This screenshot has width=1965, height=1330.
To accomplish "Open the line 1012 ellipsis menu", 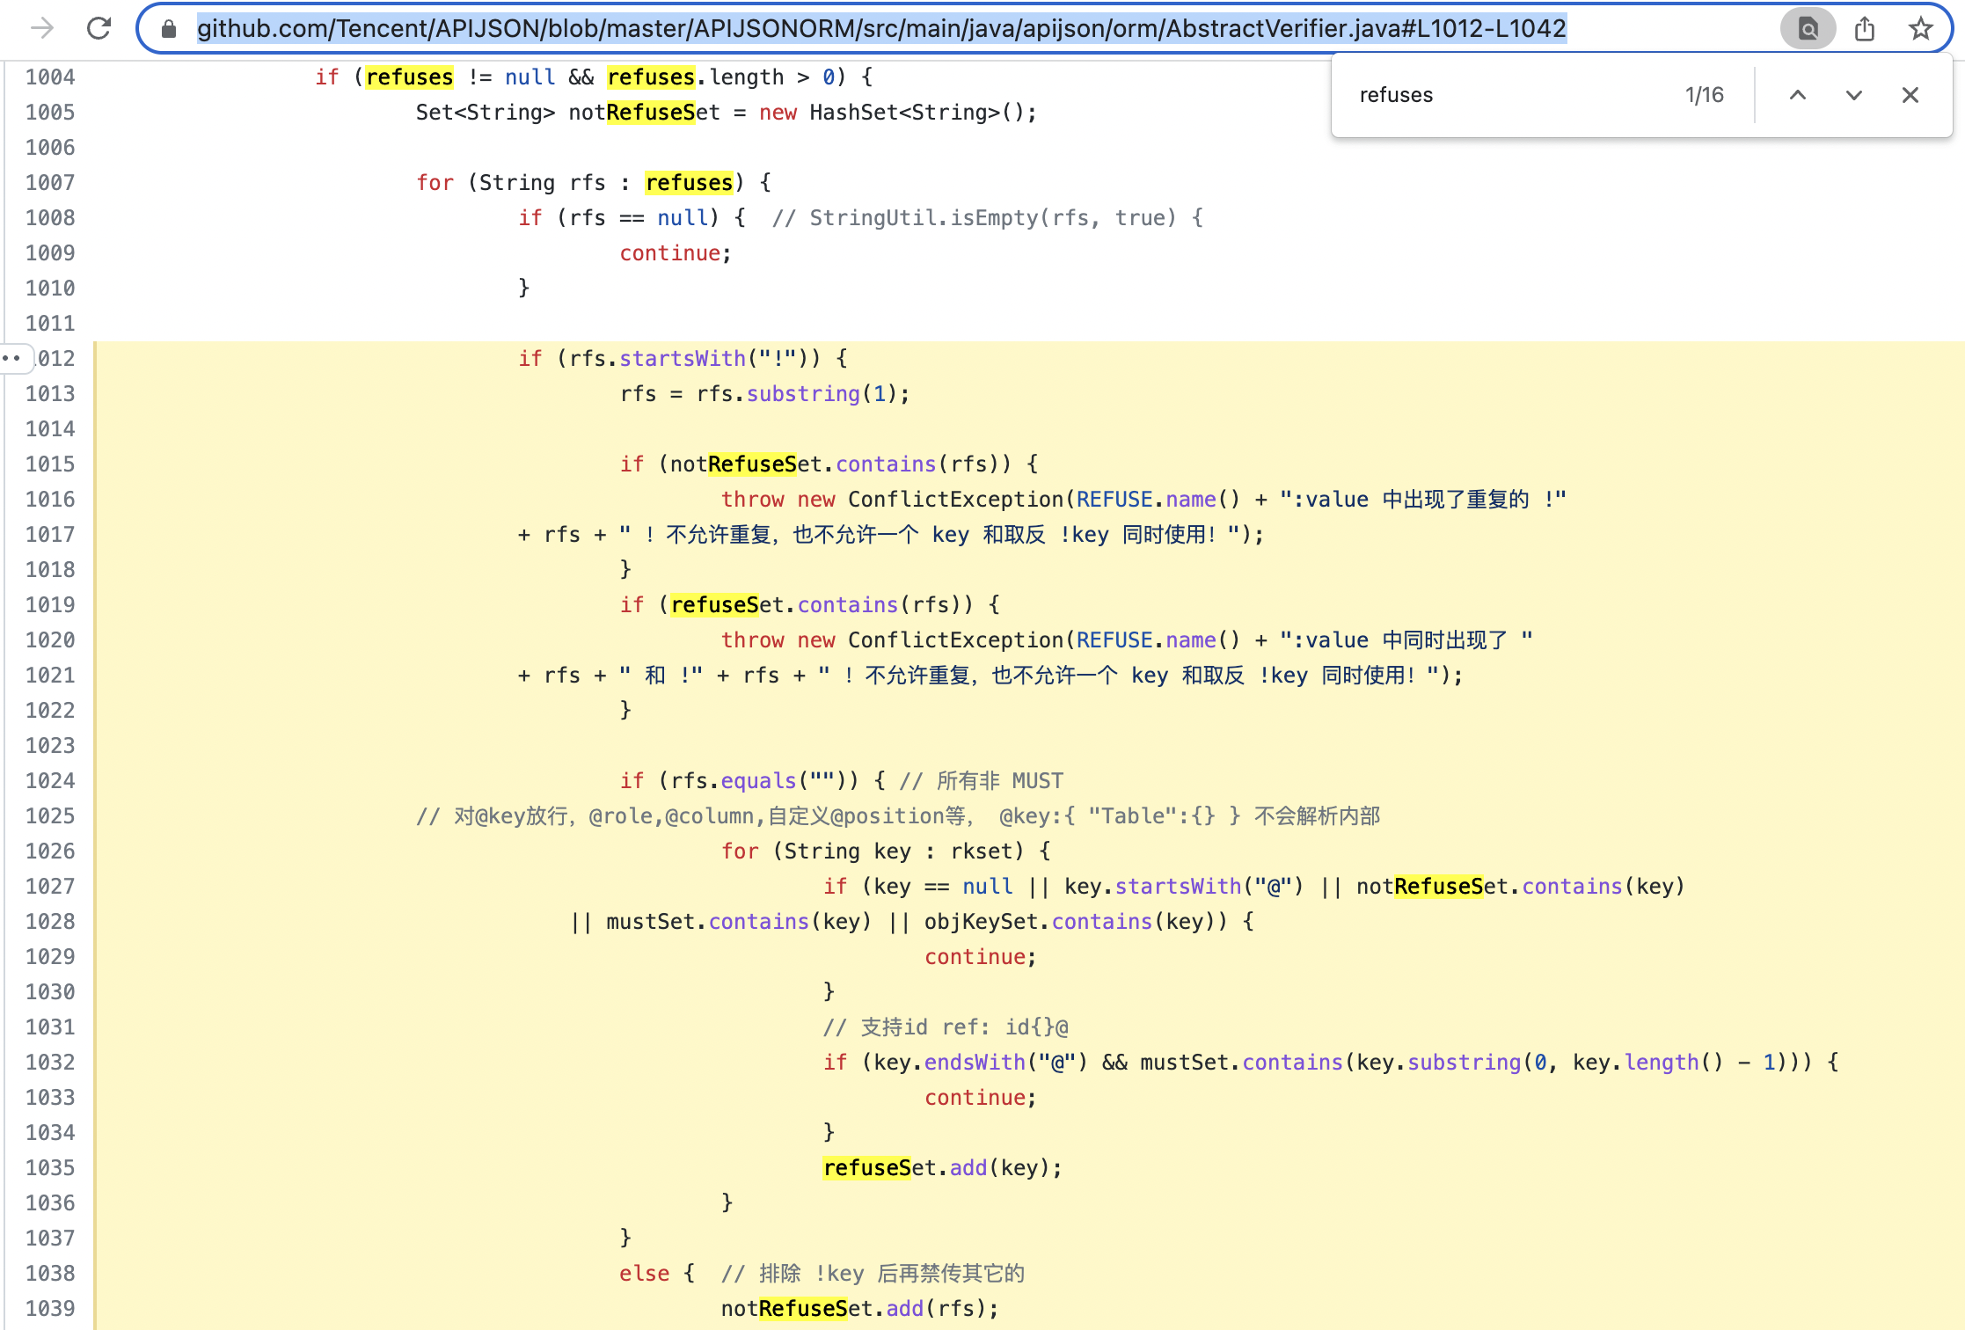I will (12, 358).
